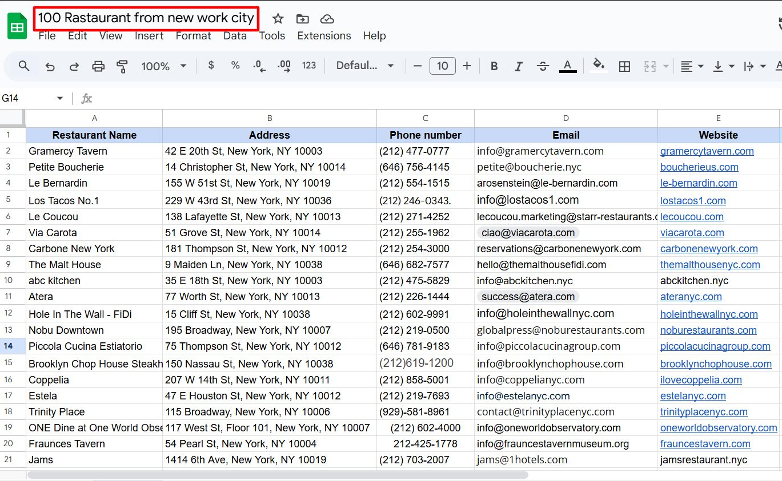782x481 pixels.
Task: Open the lecoucou.com website link
Action: [x=692, y=216]
